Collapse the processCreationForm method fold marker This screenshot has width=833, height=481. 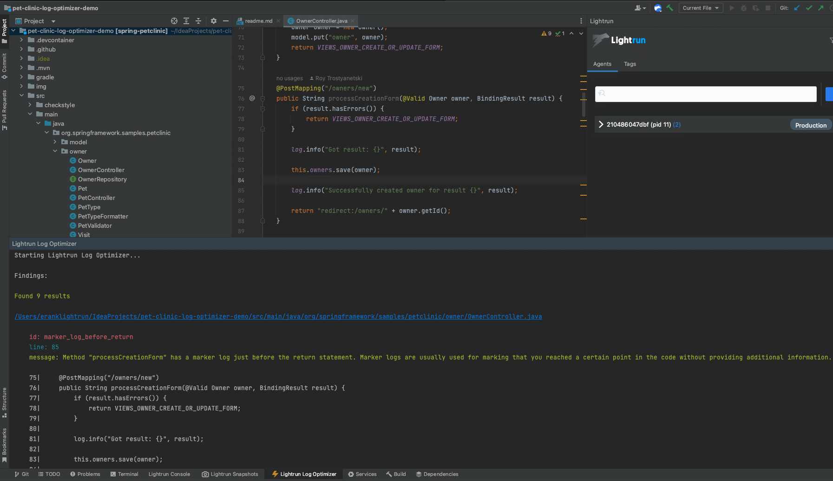[x=263, y=98]
